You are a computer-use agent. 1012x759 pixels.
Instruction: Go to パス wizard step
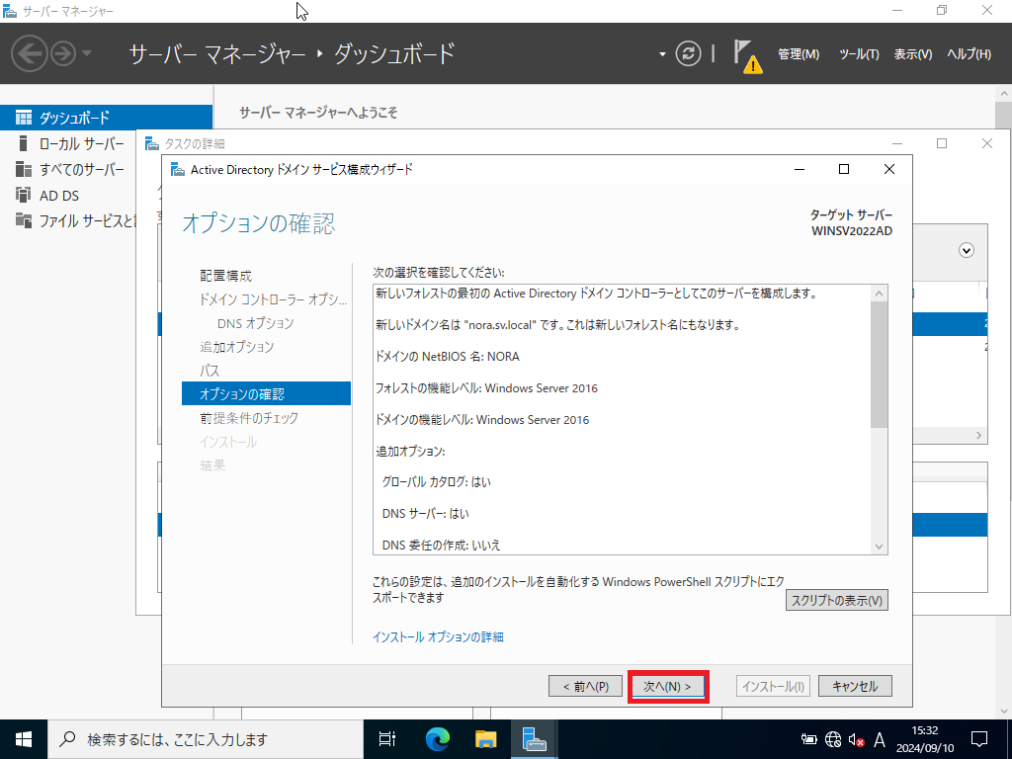210,371
